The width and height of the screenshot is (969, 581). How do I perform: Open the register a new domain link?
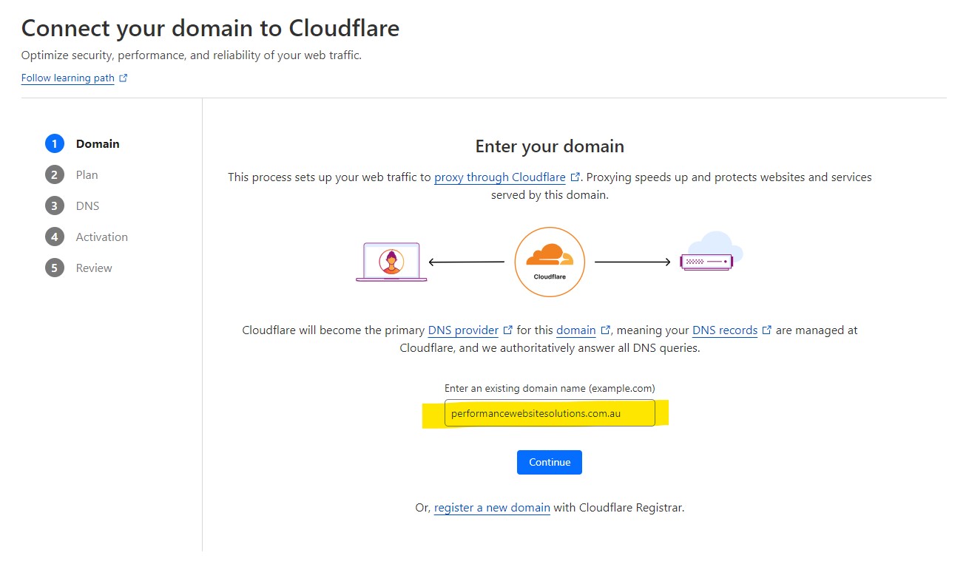pos(491,508)
